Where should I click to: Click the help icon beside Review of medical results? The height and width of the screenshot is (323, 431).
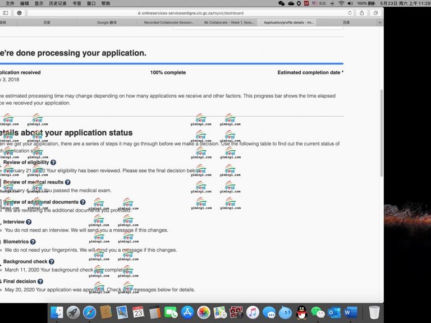tap(68, 182)
